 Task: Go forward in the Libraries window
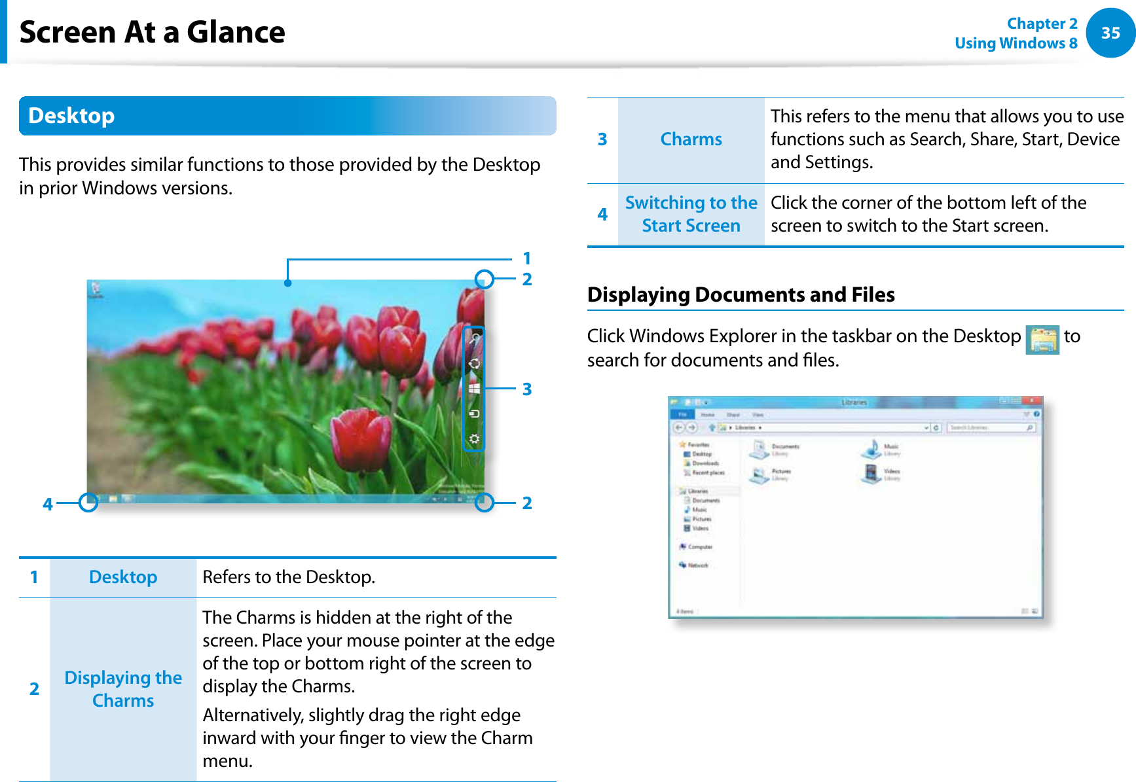(691, 428)
